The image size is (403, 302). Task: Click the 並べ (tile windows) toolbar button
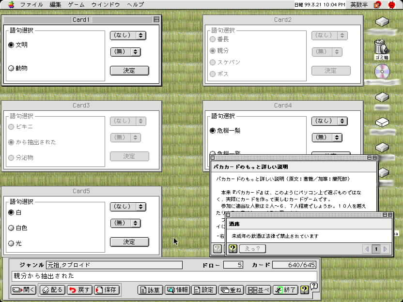[x=258, y=290]
